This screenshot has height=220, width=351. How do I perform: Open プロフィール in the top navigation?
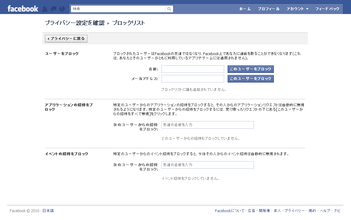pyautogui.click(x=268, y=9)
